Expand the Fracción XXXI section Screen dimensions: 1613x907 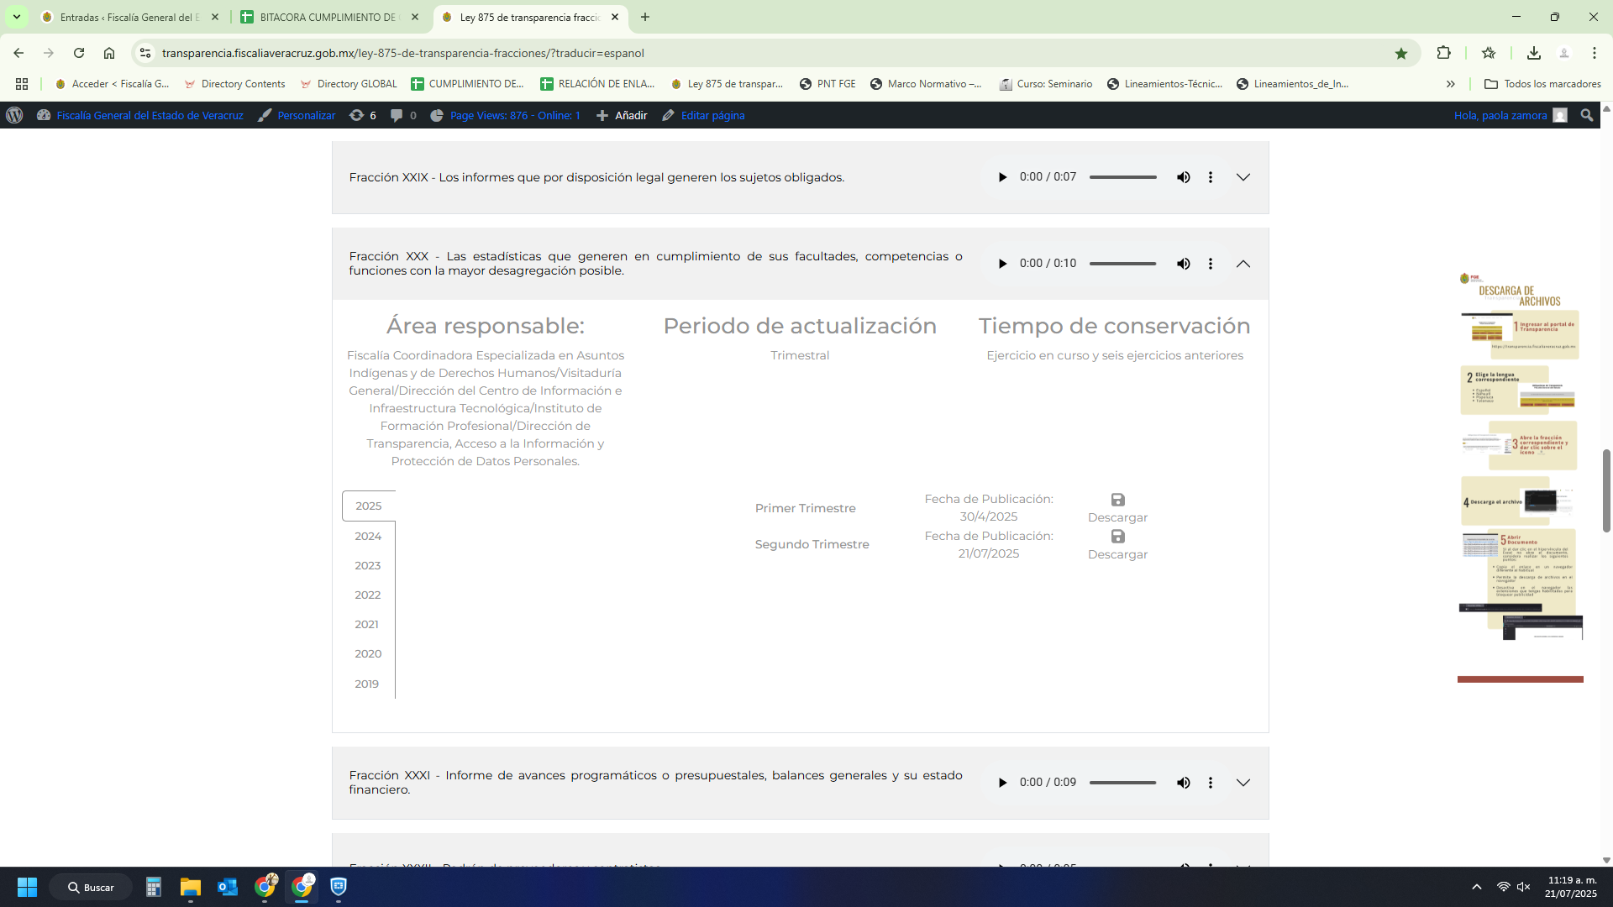coord(1243,783)
